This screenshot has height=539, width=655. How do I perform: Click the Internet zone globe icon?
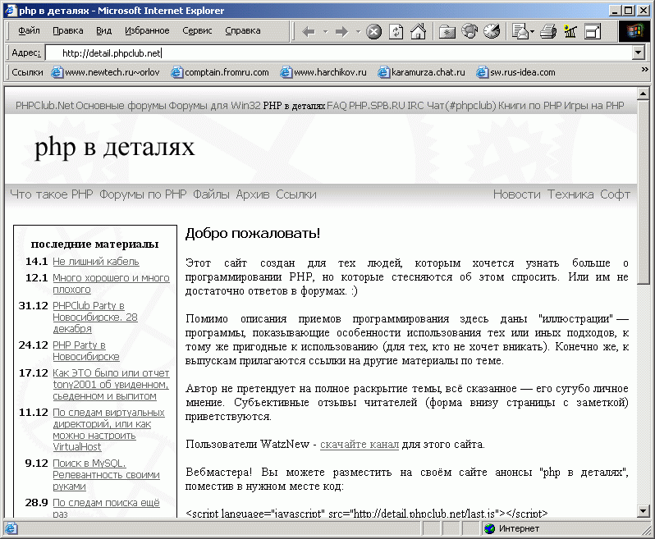489,528
